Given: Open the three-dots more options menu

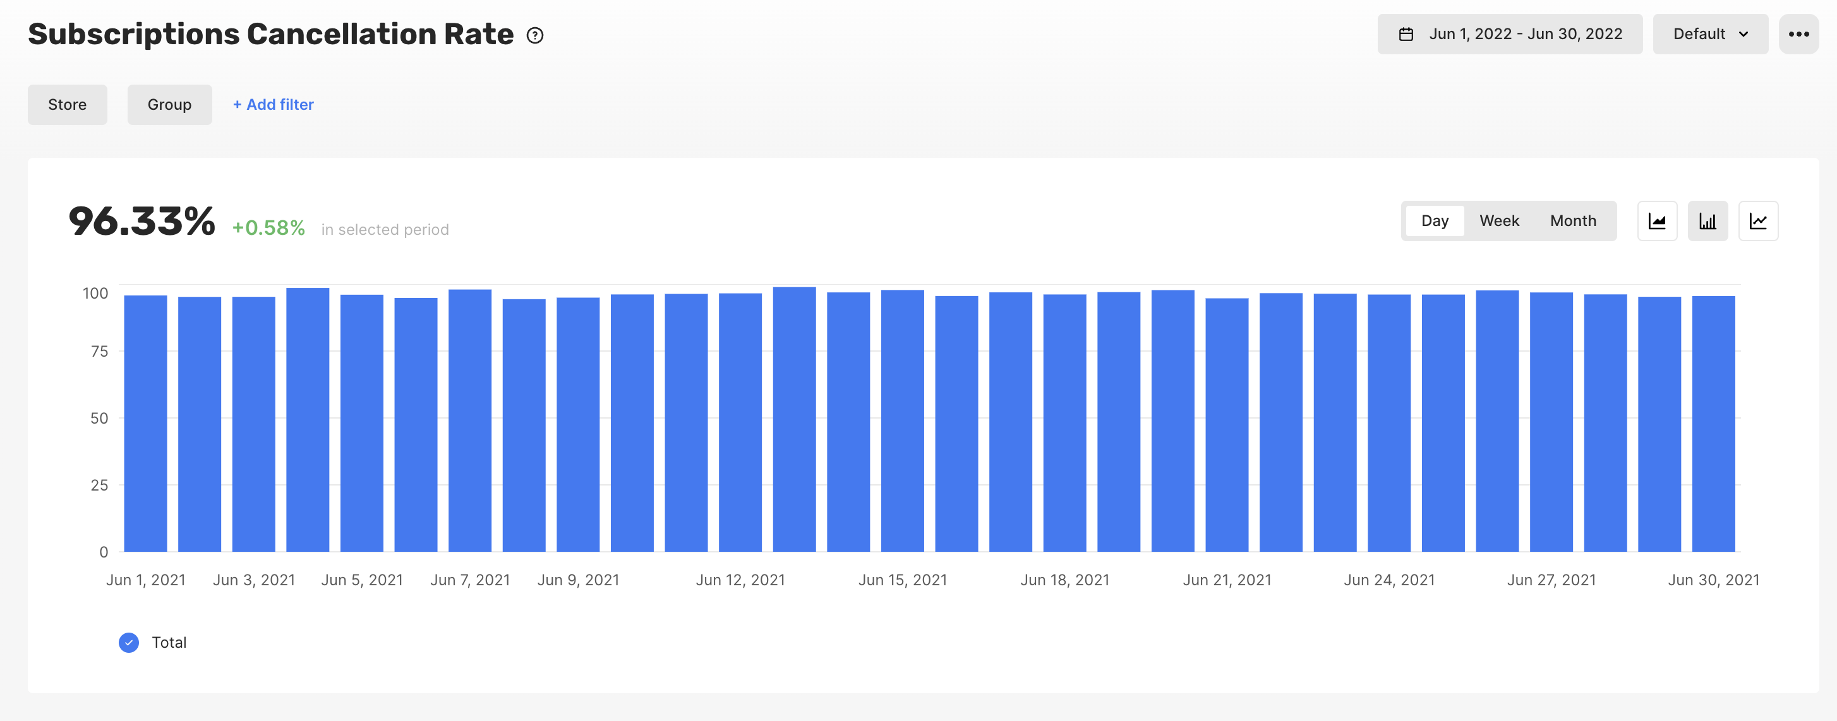Looking at the screenshot, I should pyautogui.click(x=1798, y=34).
